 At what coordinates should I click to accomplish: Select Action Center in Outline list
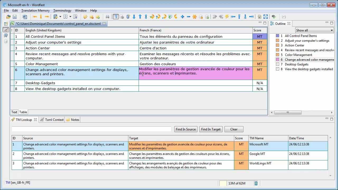[x=294, y=45]
